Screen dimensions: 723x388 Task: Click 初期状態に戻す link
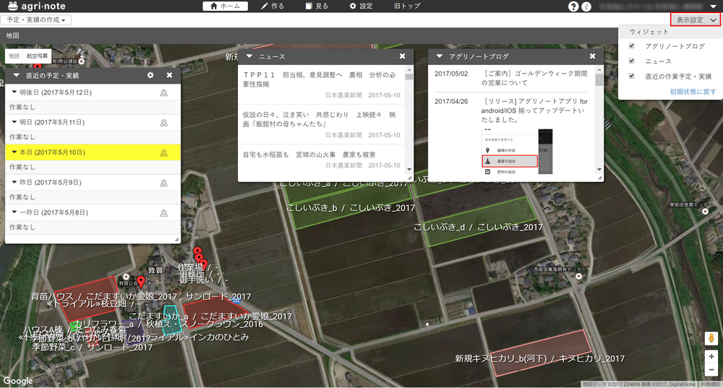coord(693,92)
